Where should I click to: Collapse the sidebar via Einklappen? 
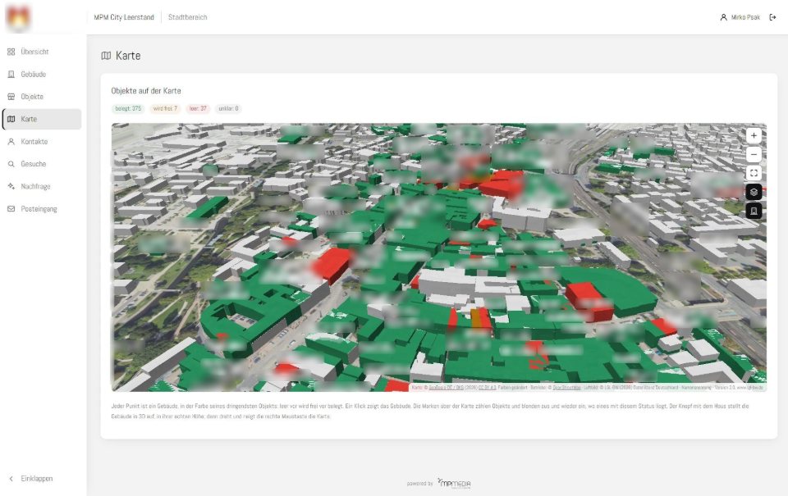coord(31,479)
